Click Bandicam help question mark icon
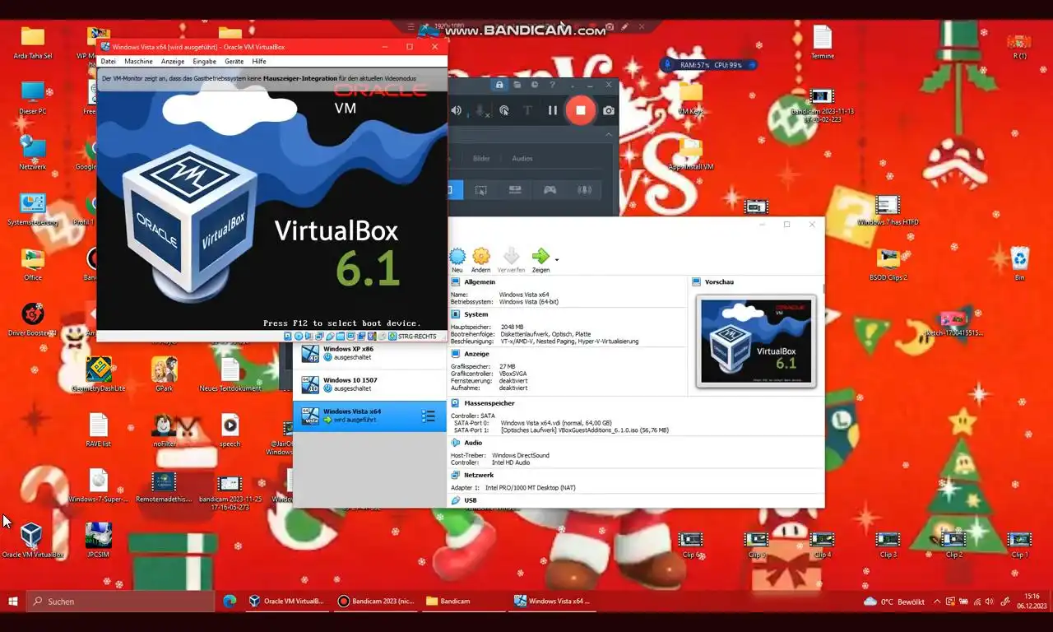 coord(552,85)
